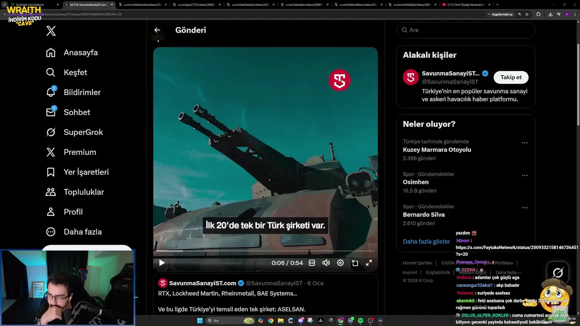580x326 pixels.
Task: Mute the video sound
Action: (x=326, y=263)
